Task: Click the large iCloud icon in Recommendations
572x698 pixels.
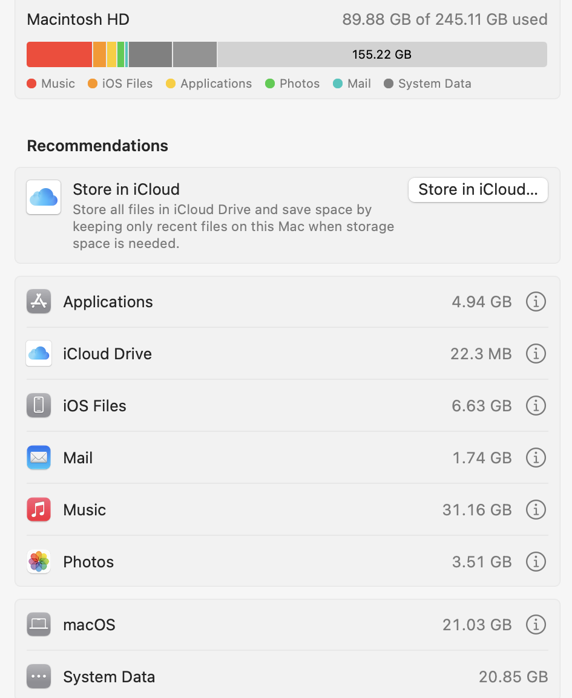Action: [44, 197]
